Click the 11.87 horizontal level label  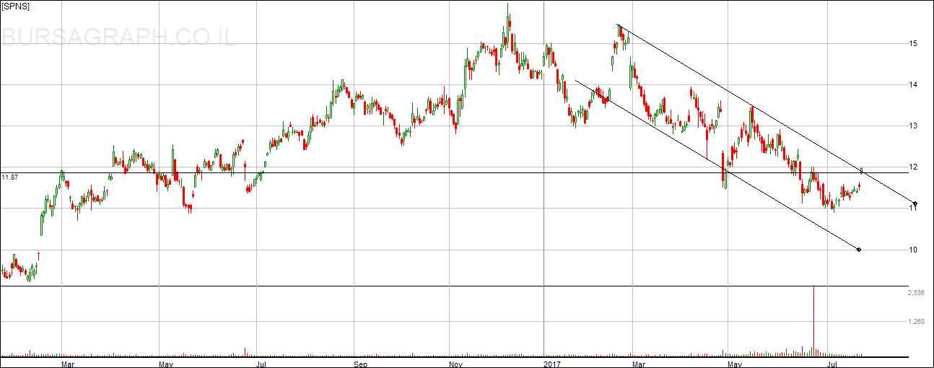pos(9,177)
